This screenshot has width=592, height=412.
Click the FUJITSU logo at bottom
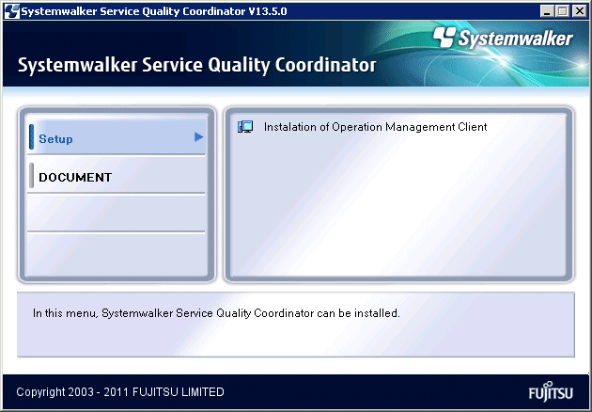(x=551, y=391)
